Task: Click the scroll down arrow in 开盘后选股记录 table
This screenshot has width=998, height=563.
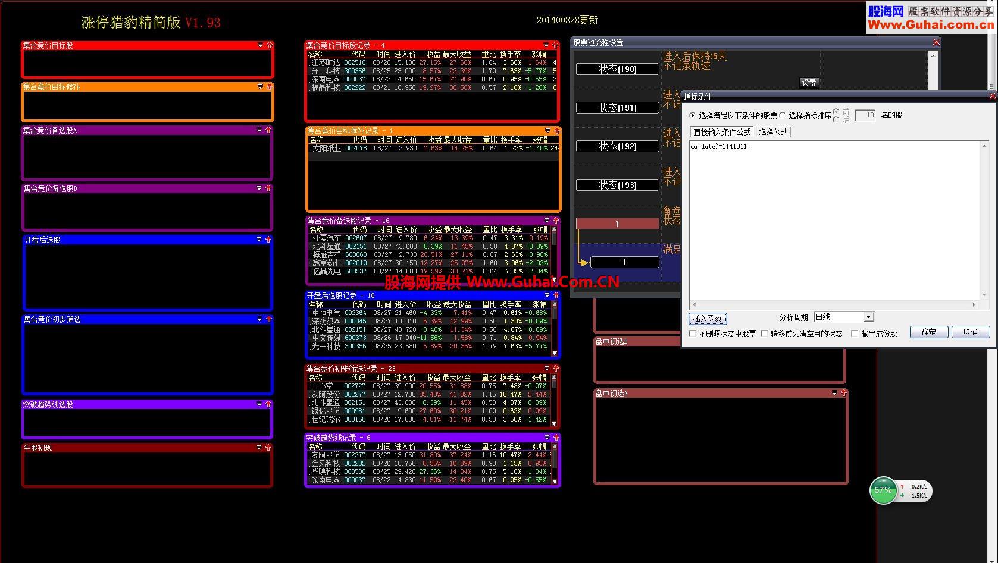Action: tap(555, 353)
